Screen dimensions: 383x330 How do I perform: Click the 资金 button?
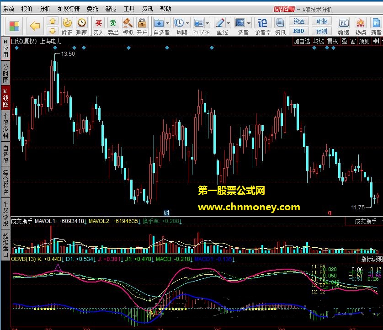pyautogui.click(x=299, y=21)
